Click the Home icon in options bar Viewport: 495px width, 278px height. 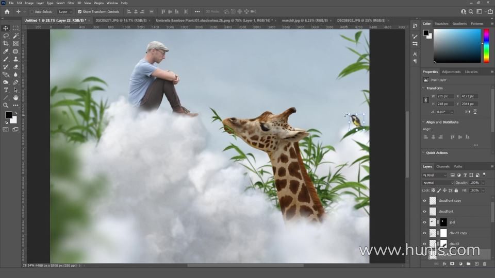[7, 11]
